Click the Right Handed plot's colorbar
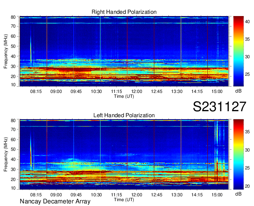This screenshot has width=254, height=206. click(238, 51)
